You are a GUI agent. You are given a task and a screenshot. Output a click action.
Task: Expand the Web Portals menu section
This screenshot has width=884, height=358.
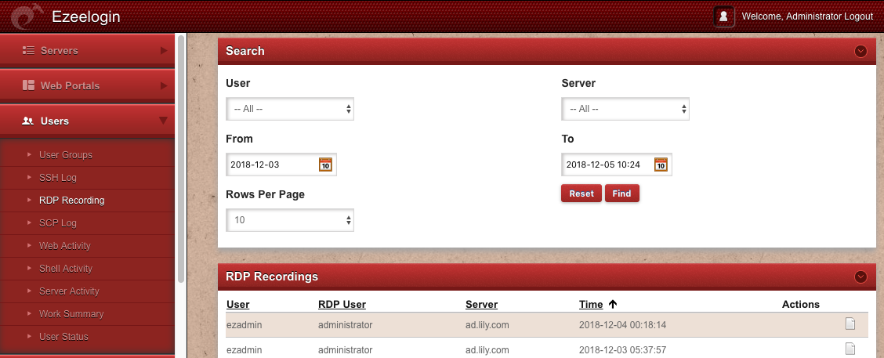(x=87, y=85)
